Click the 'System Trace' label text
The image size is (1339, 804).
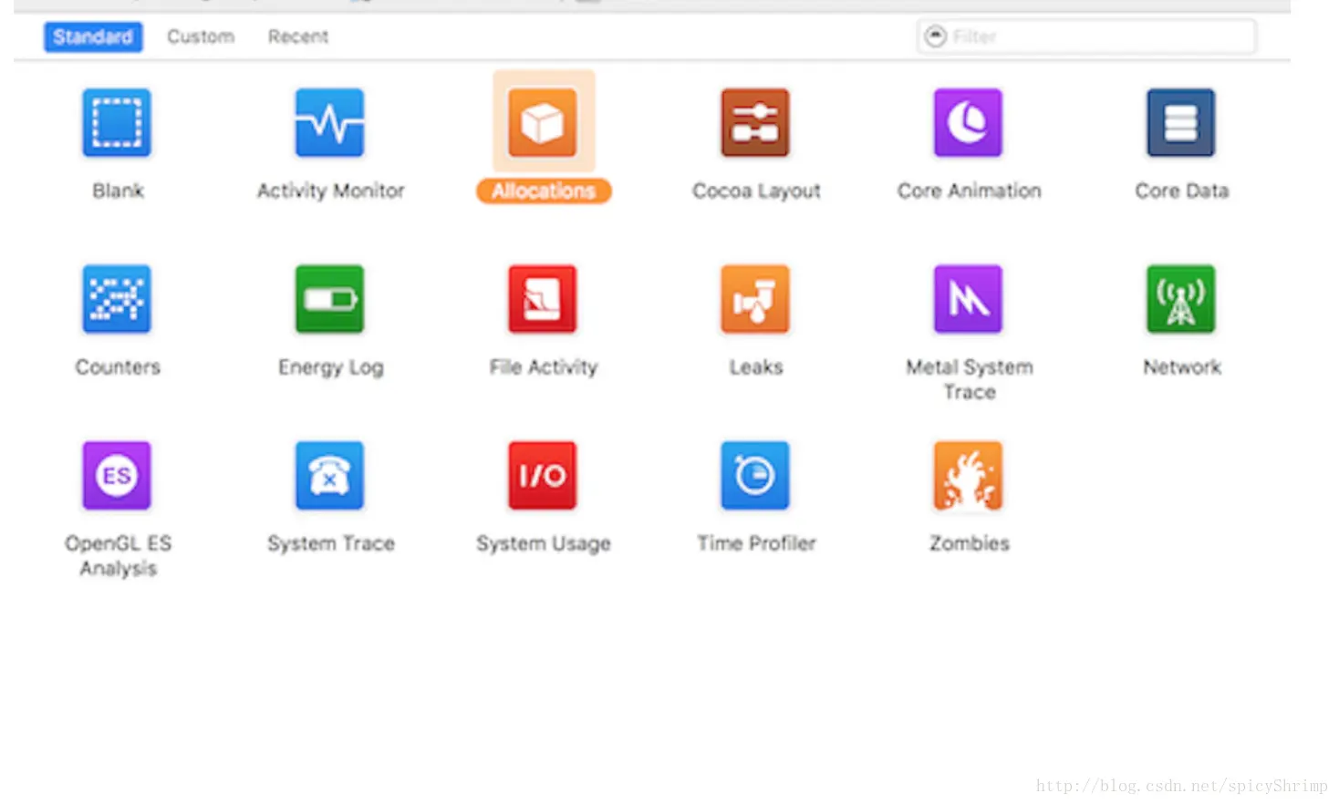[331, 543]
